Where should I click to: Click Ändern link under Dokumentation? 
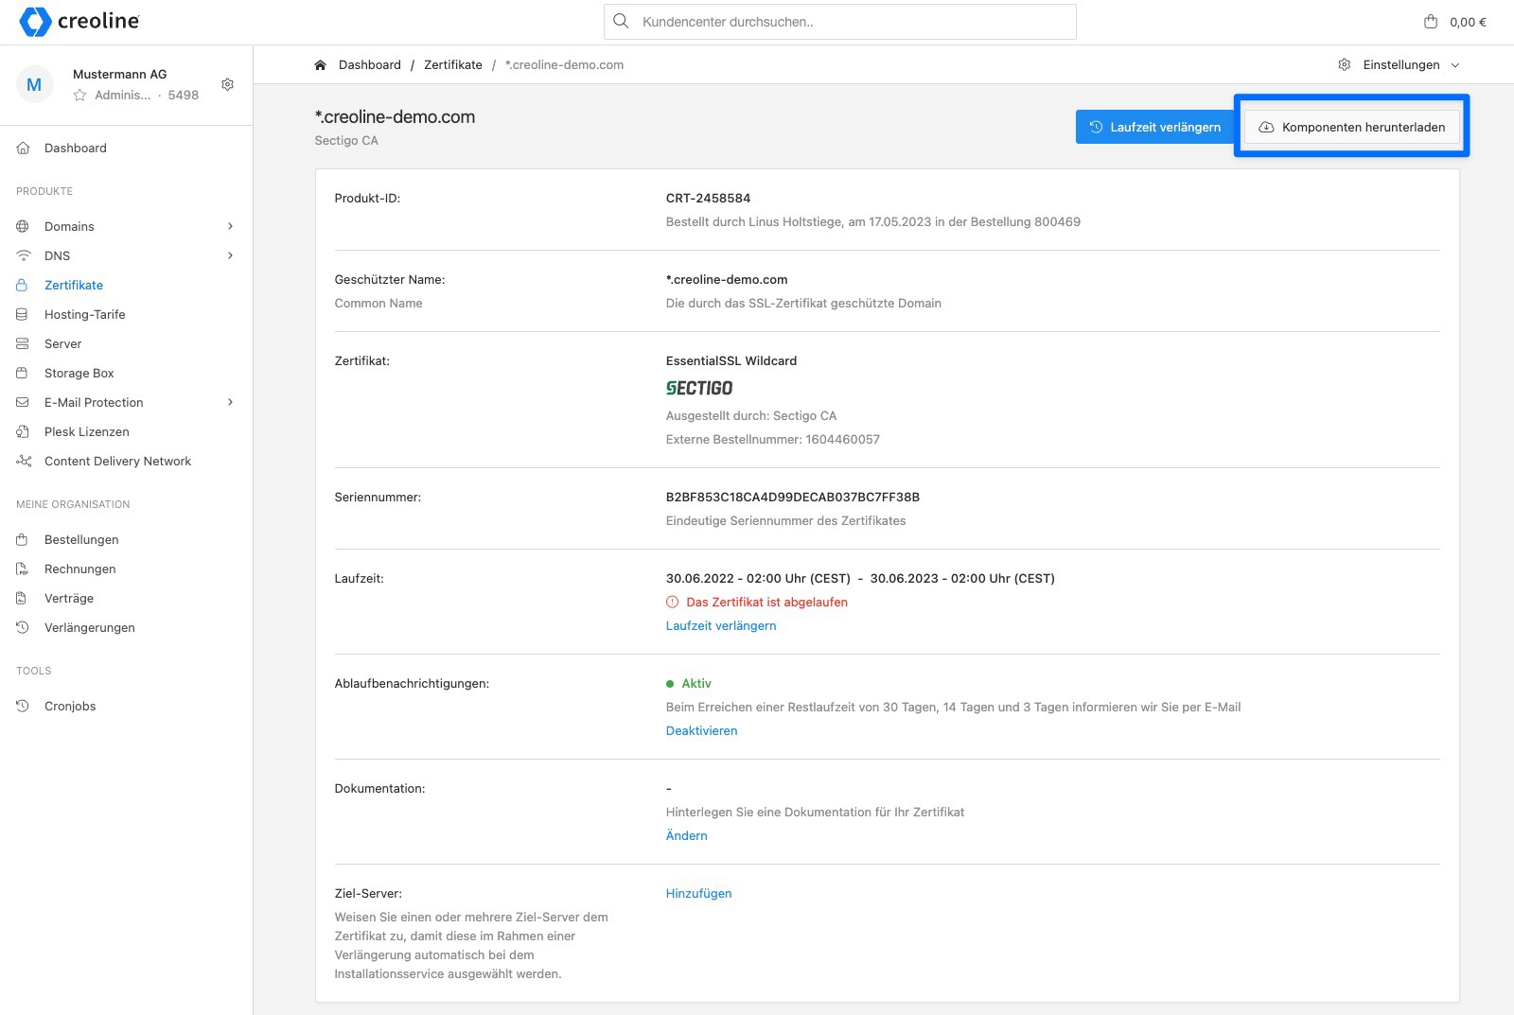[x=687, y=835]
